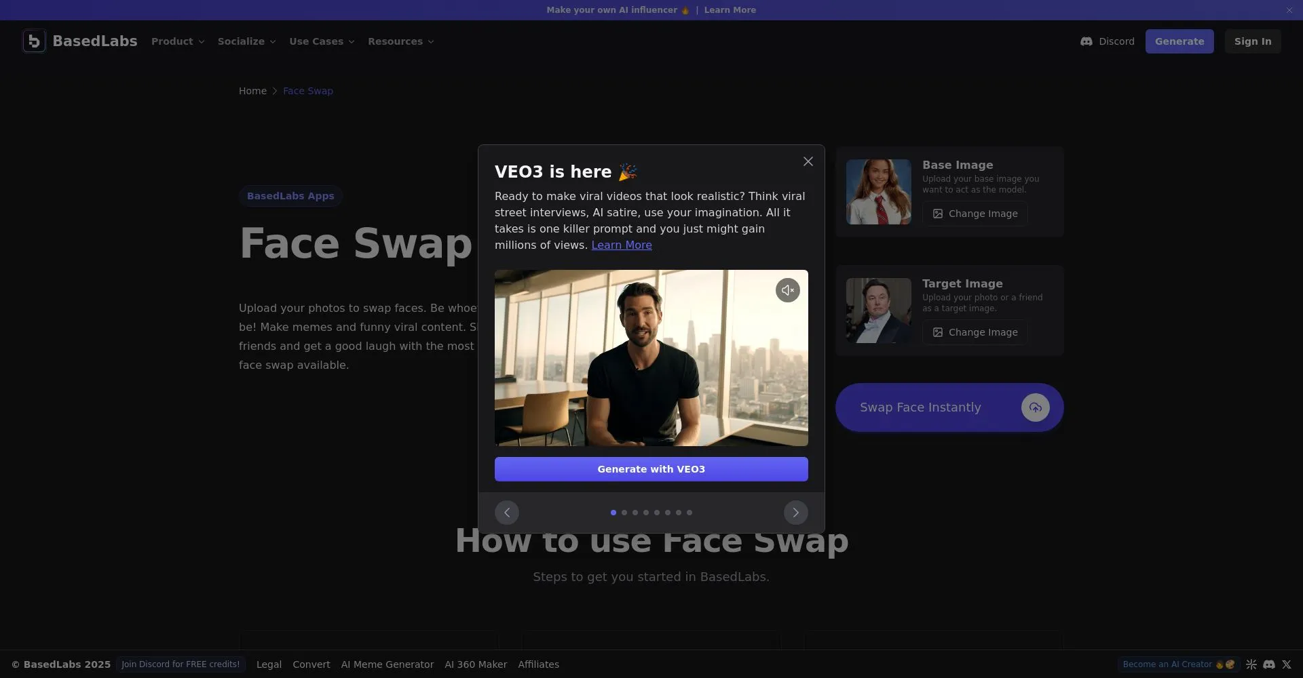
Task: Unmute the VEO3 preview video
Action: pos(787,290)
